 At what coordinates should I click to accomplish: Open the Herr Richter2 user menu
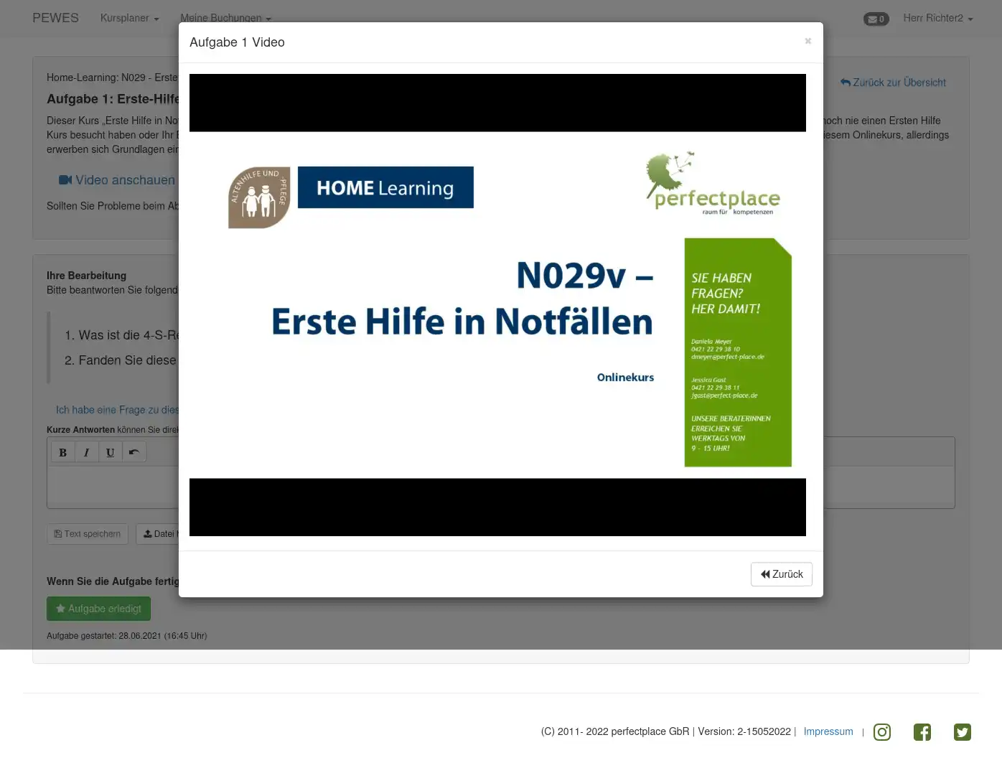pos(938,18)
